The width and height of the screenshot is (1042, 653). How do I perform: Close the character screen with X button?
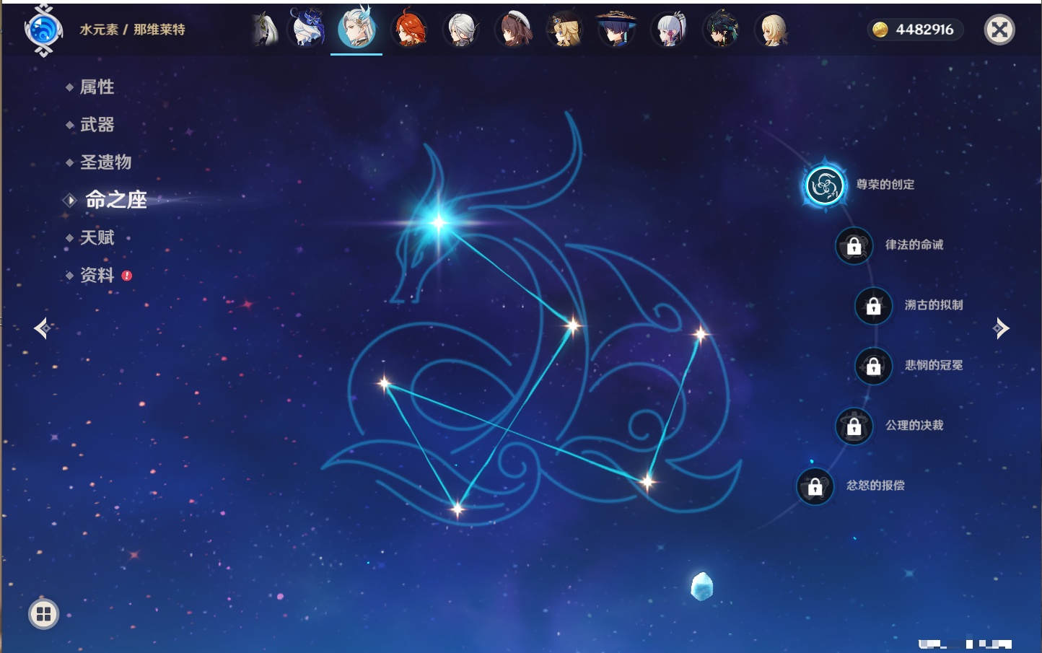point(1000,30)
